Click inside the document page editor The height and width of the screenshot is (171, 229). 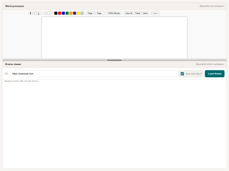coord(114,38)
